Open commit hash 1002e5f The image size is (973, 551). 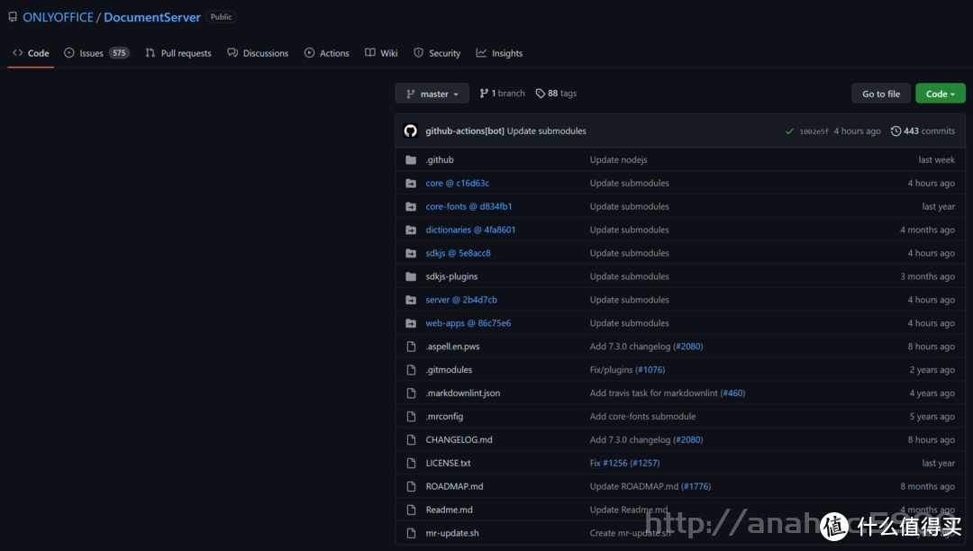(814, 131)
